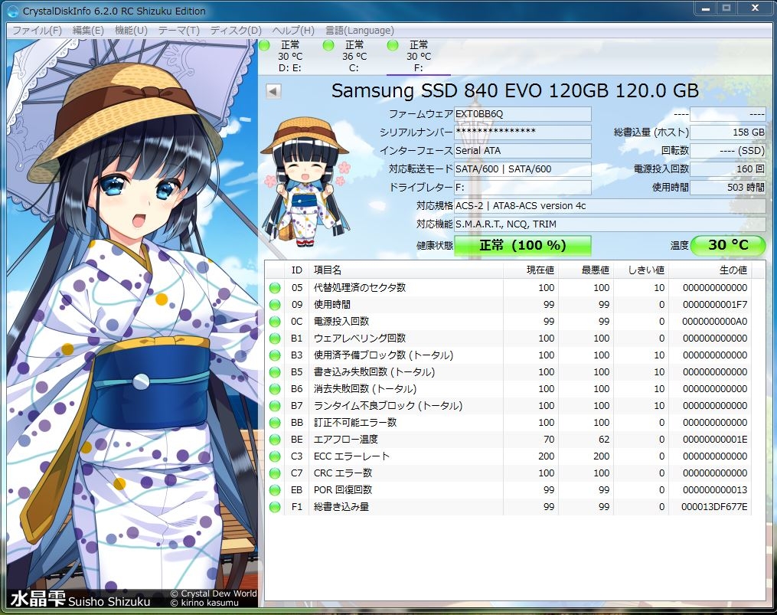Image resolution: width=777 pixels, height=615 pixels.
Task: Click the chibi Shizuku character image
Action: coord(305,182)
